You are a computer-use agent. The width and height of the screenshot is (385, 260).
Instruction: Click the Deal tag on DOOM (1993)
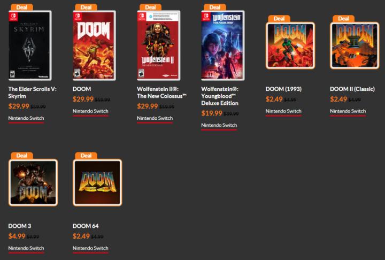(x=279, y=19)
